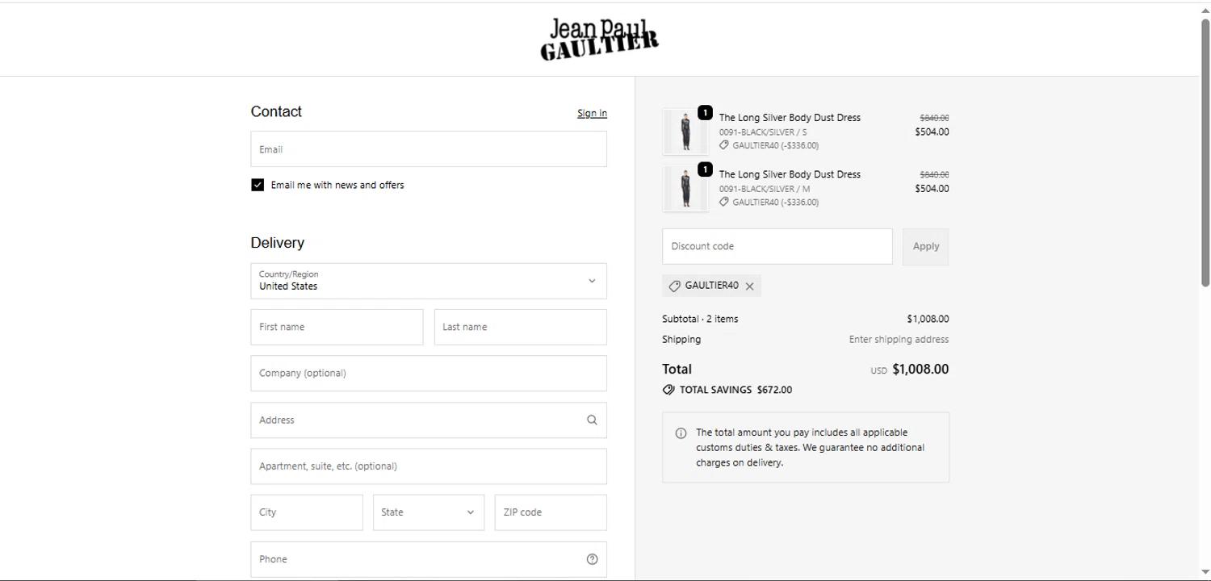Click 'Subtotal · 2 items' text
Image resolution: width=1211 pixels, height=581 pixels.
700,319
